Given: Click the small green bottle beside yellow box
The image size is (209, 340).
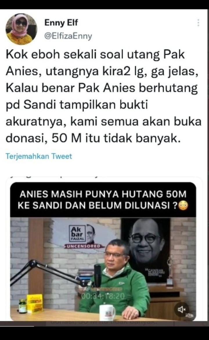Looking at the screenshot, I should 22,306.
